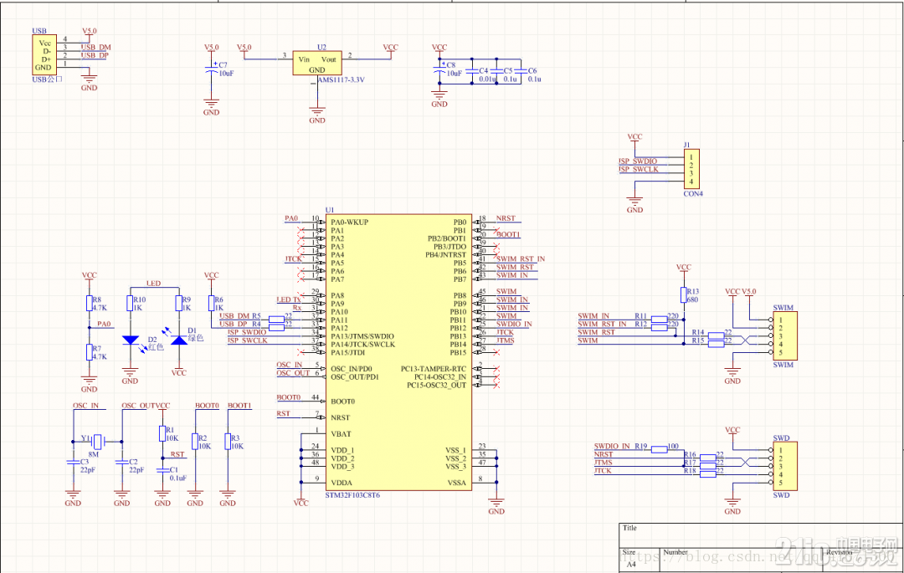Select capacitor C7 10uF symbol
Image resolution: width=904 pixels, height=573 pixels.
point(212,69)
